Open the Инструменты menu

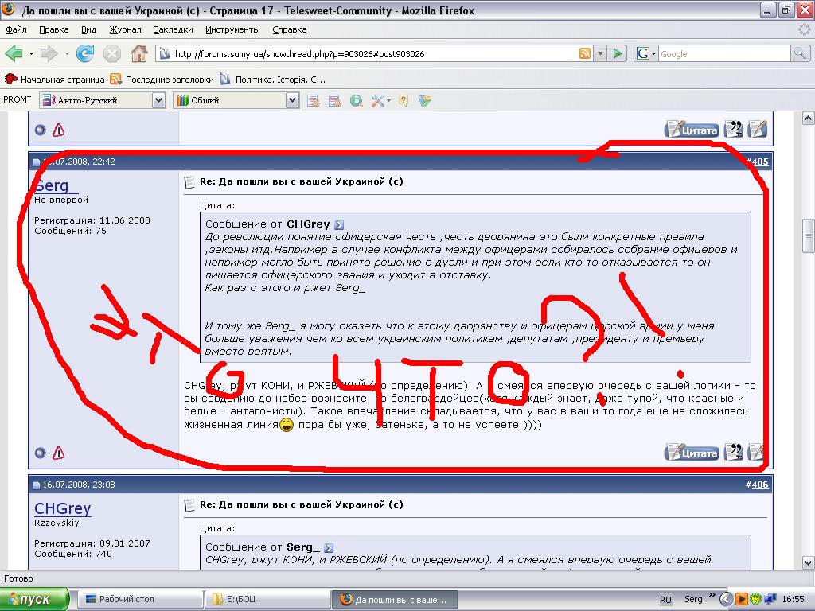232,29
